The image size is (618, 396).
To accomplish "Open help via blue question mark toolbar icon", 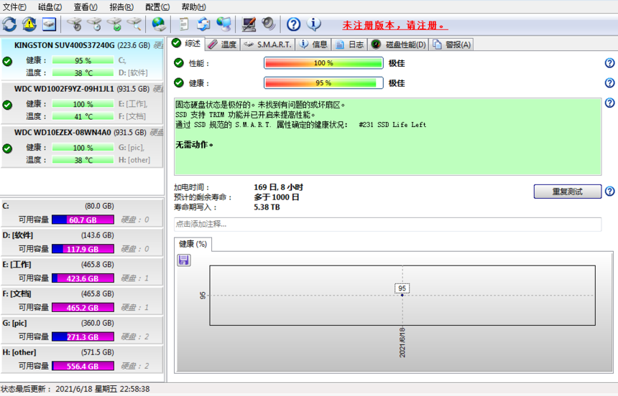I will (293, 24).
